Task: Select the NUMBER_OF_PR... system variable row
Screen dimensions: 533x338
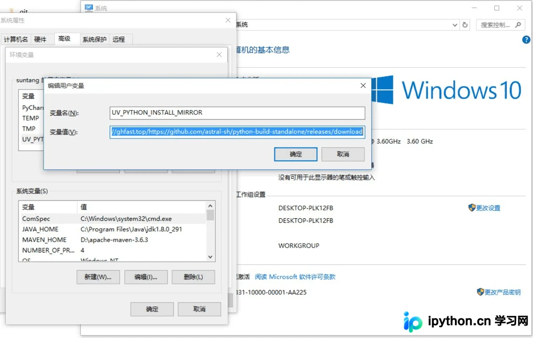Action: (x=113, y=250)
